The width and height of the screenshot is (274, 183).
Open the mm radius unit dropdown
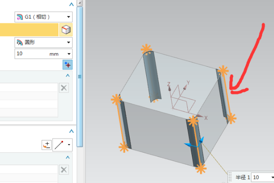[x=68, y=54]
